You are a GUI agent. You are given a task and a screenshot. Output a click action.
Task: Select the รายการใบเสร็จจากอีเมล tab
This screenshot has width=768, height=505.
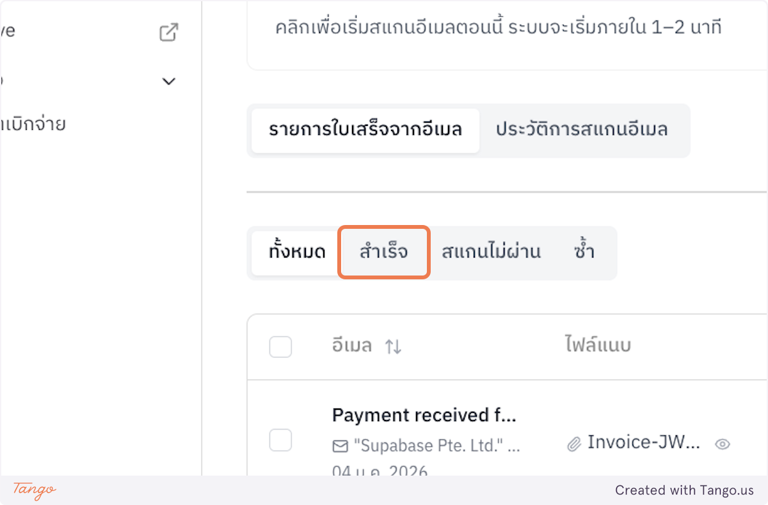pyautogui.click(x=364, y=130)
